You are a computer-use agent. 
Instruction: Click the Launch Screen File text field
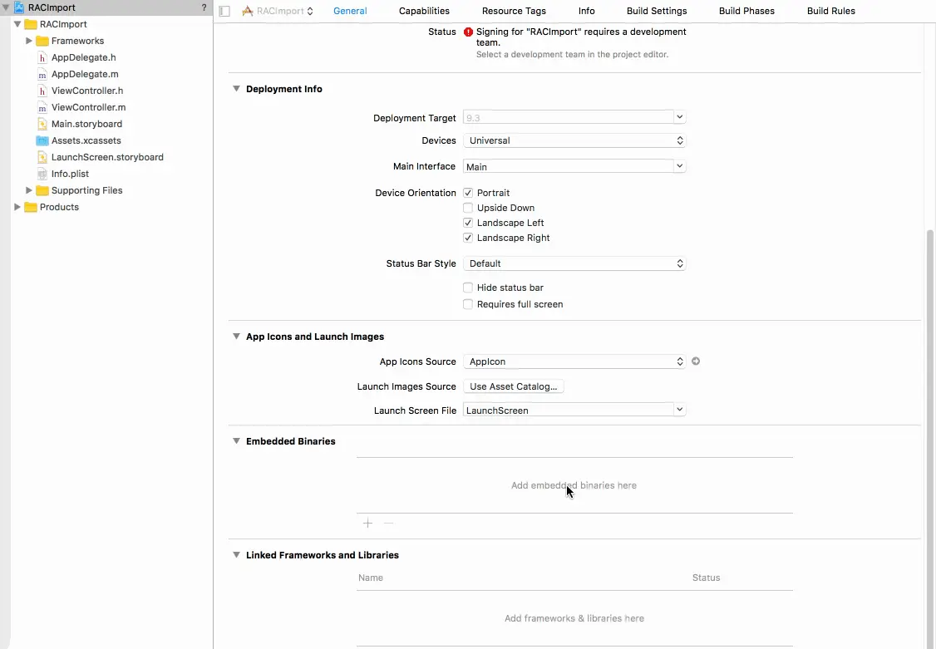(569, 410)
